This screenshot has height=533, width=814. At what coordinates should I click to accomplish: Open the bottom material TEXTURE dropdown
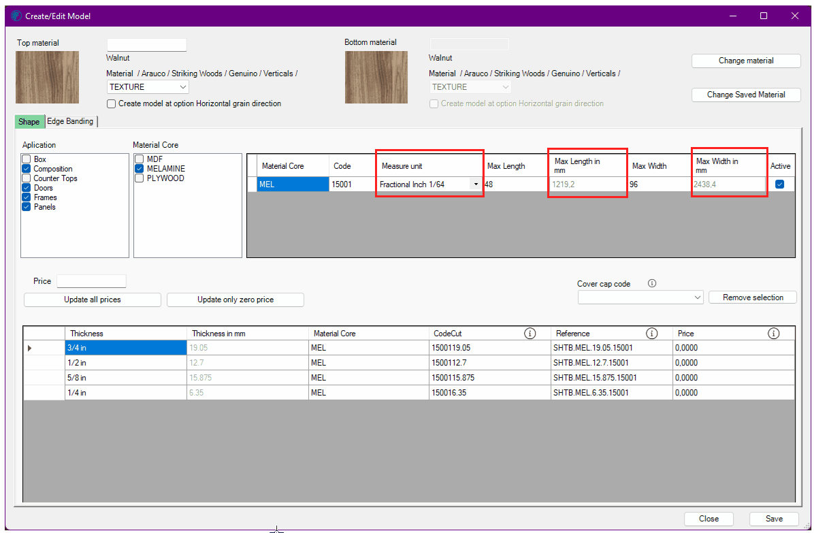[x=470, y=87]
